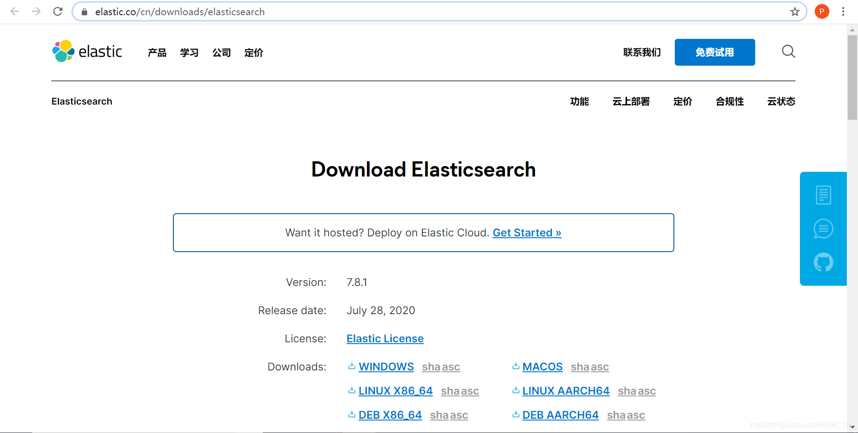
Task: Open sha link for WINDOWS
Action: click(431, 367)
